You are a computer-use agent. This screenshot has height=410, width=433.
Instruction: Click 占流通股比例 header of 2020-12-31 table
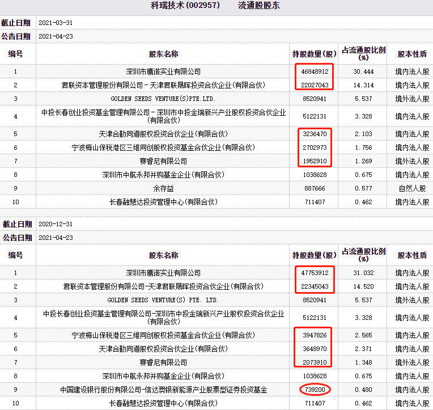[x=363, y=255]
